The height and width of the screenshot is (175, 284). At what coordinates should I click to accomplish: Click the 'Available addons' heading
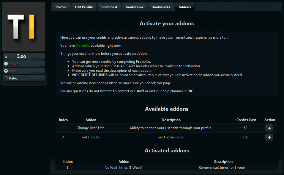(x=167, y=109)
